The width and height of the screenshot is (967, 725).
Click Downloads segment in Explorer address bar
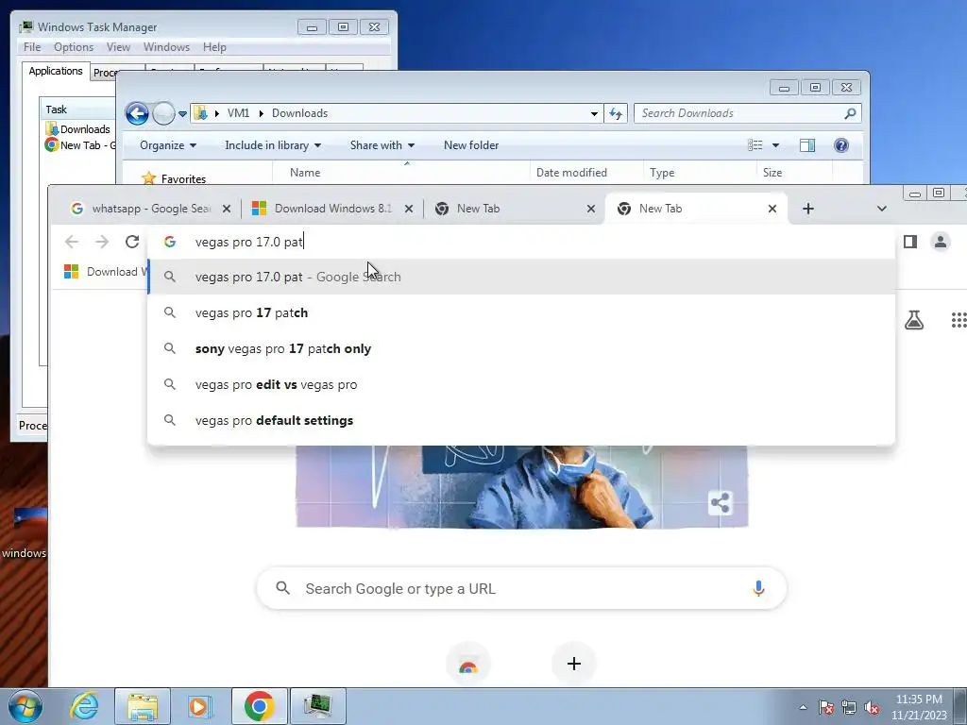tap(299, 113)
